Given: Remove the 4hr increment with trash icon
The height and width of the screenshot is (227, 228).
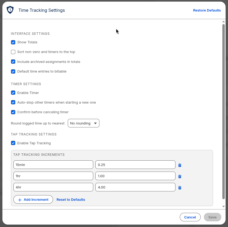Looking at the screenshot, I should tap(180, 188).
